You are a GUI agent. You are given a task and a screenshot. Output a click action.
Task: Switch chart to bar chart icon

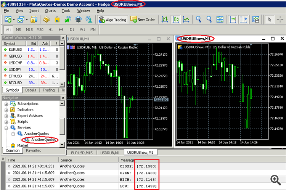coord(165,19)
